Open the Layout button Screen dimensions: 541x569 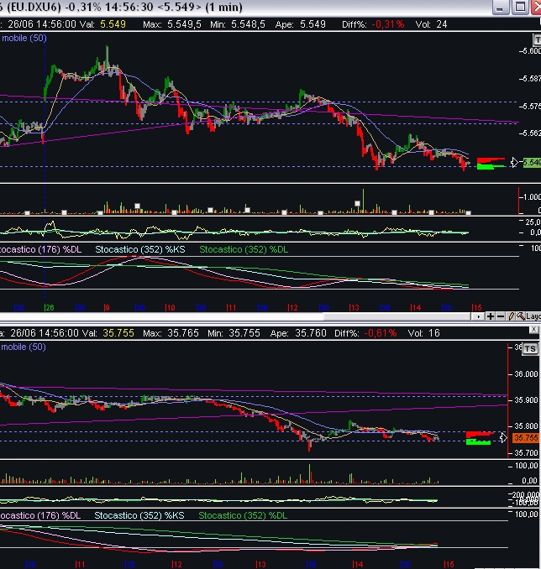point(533,316)
